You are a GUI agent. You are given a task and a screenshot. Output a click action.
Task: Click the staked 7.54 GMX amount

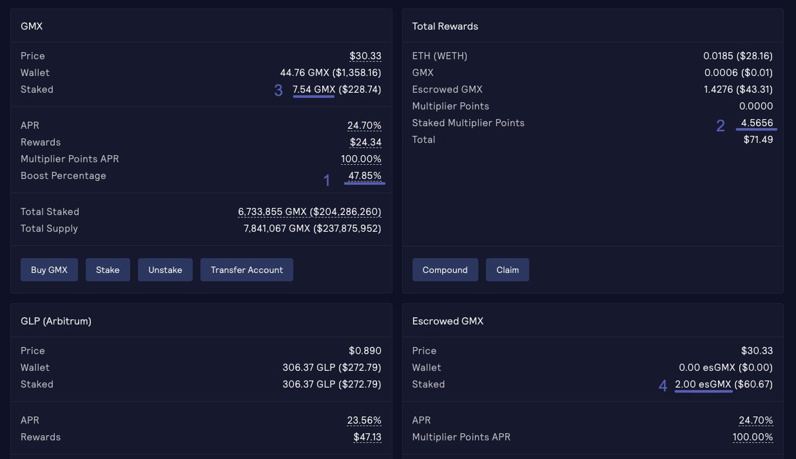pos(313,89)
